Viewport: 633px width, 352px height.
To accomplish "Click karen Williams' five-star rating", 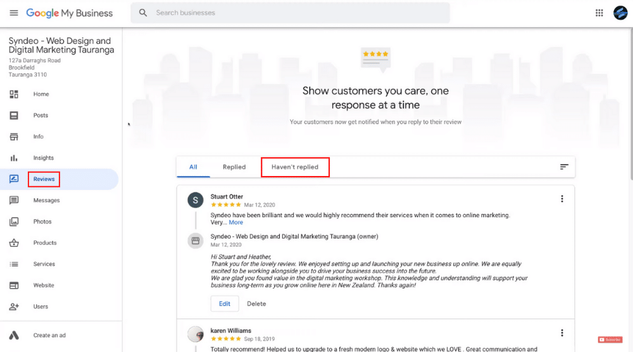I will [x=226, y=339].
